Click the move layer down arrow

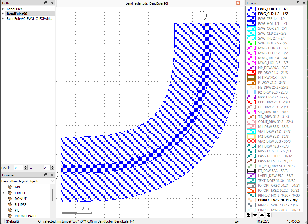coord(255,215)
